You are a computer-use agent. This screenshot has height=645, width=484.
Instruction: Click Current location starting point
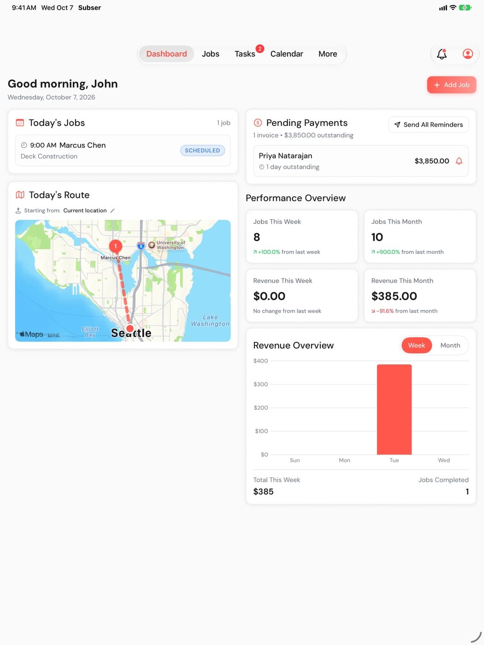85,211
